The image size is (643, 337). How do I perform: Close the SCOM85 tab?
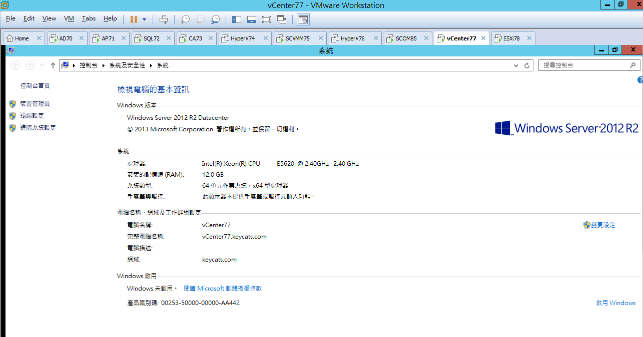coord(426,38)
